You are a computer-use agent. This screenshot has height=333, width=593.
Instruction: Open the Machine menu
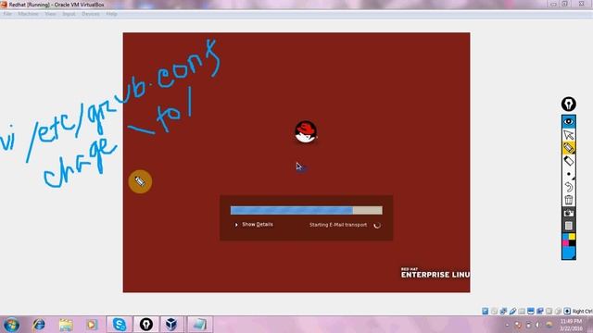[x=28, y=14]
